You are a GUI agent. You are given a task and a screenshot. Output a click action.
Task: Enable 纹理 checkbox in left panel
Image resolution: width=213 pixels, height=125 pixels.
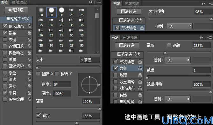pyautogui.click(x=5, y=40)
